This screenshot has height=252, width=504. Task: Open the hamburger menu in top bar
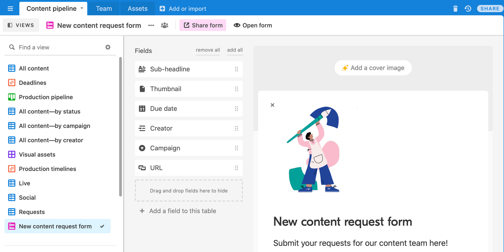(10, 9)
